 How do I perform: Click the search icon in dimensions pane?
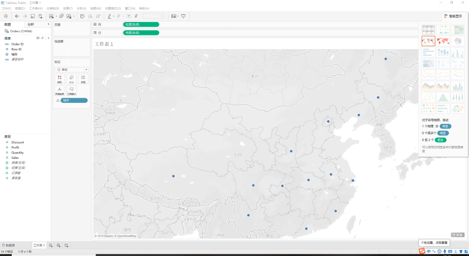[x=43, y=38]
